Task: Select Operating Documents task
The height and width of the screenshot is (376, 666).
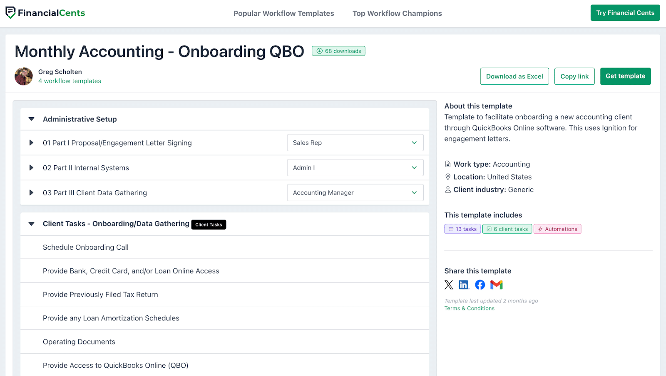Action: pyautogui.click(x=225, y=342)
